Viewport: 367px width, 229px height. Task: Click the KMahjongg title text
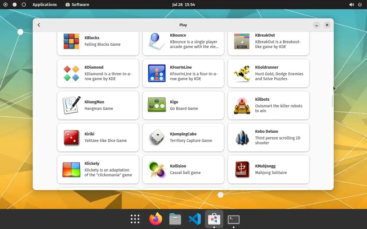coord(266,166)
